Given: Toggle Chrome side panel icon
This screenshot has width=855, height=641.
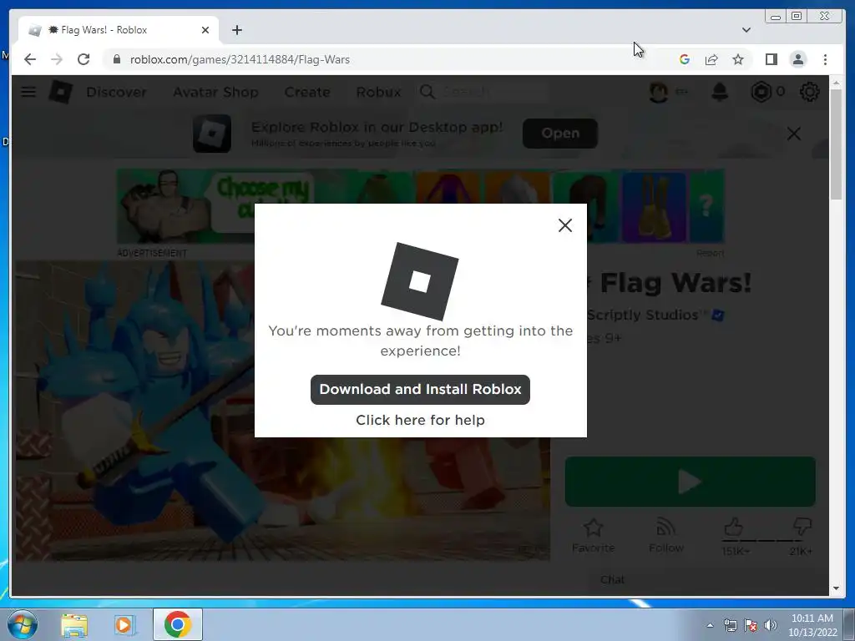Looking at the screenshot, I should pyautogui.click(x=771, y=59).
